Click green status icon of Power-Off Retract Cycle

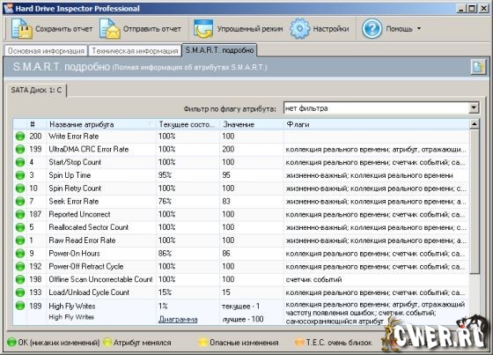(20, 266)
